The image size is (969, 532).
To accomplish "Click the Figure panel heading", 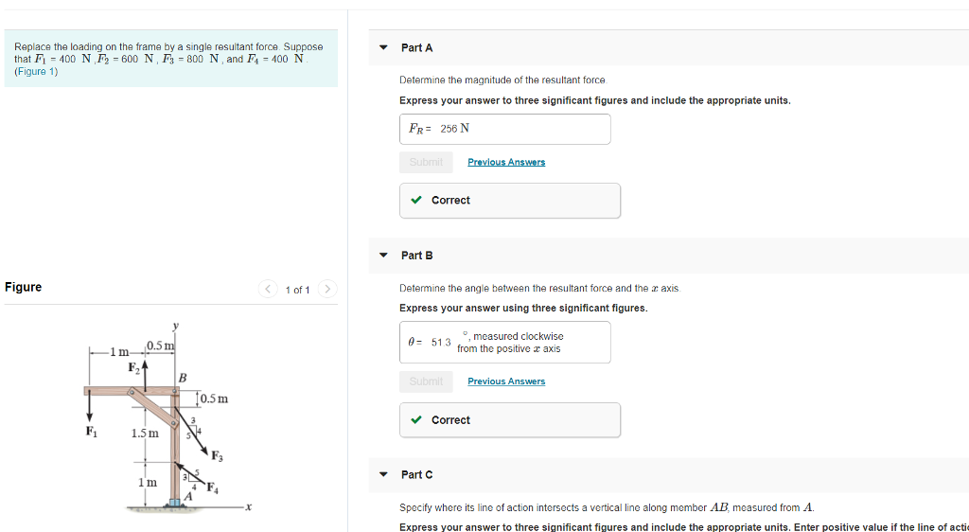I will click(24, 287).
